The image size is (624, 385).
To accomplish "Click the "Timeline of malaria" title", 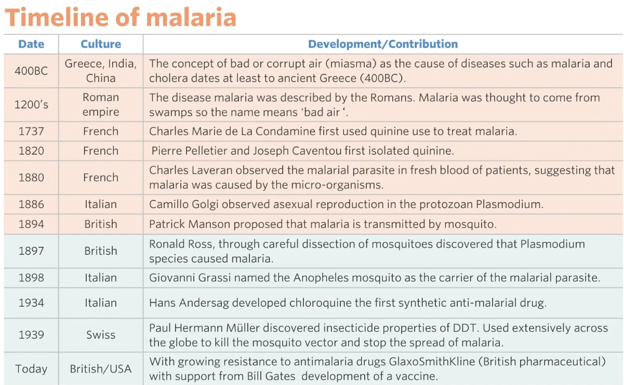I will click(121, 18).
